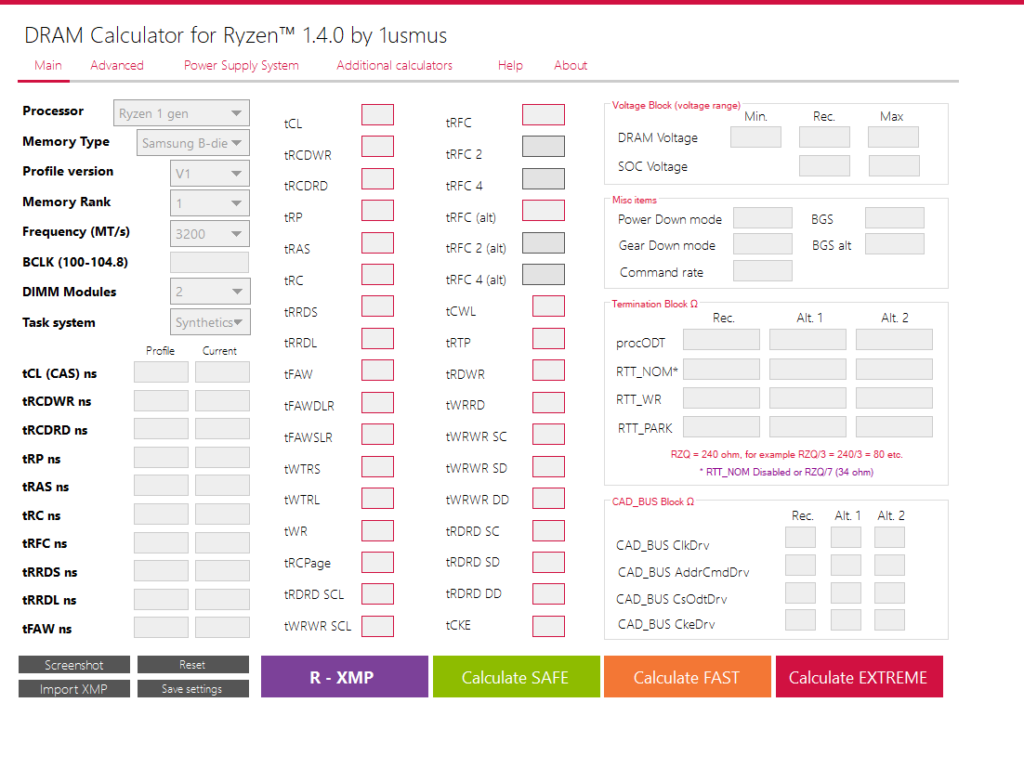Expand the Processor dropdown
Screen dimensions: 1024x781
(x=181, y=113)
